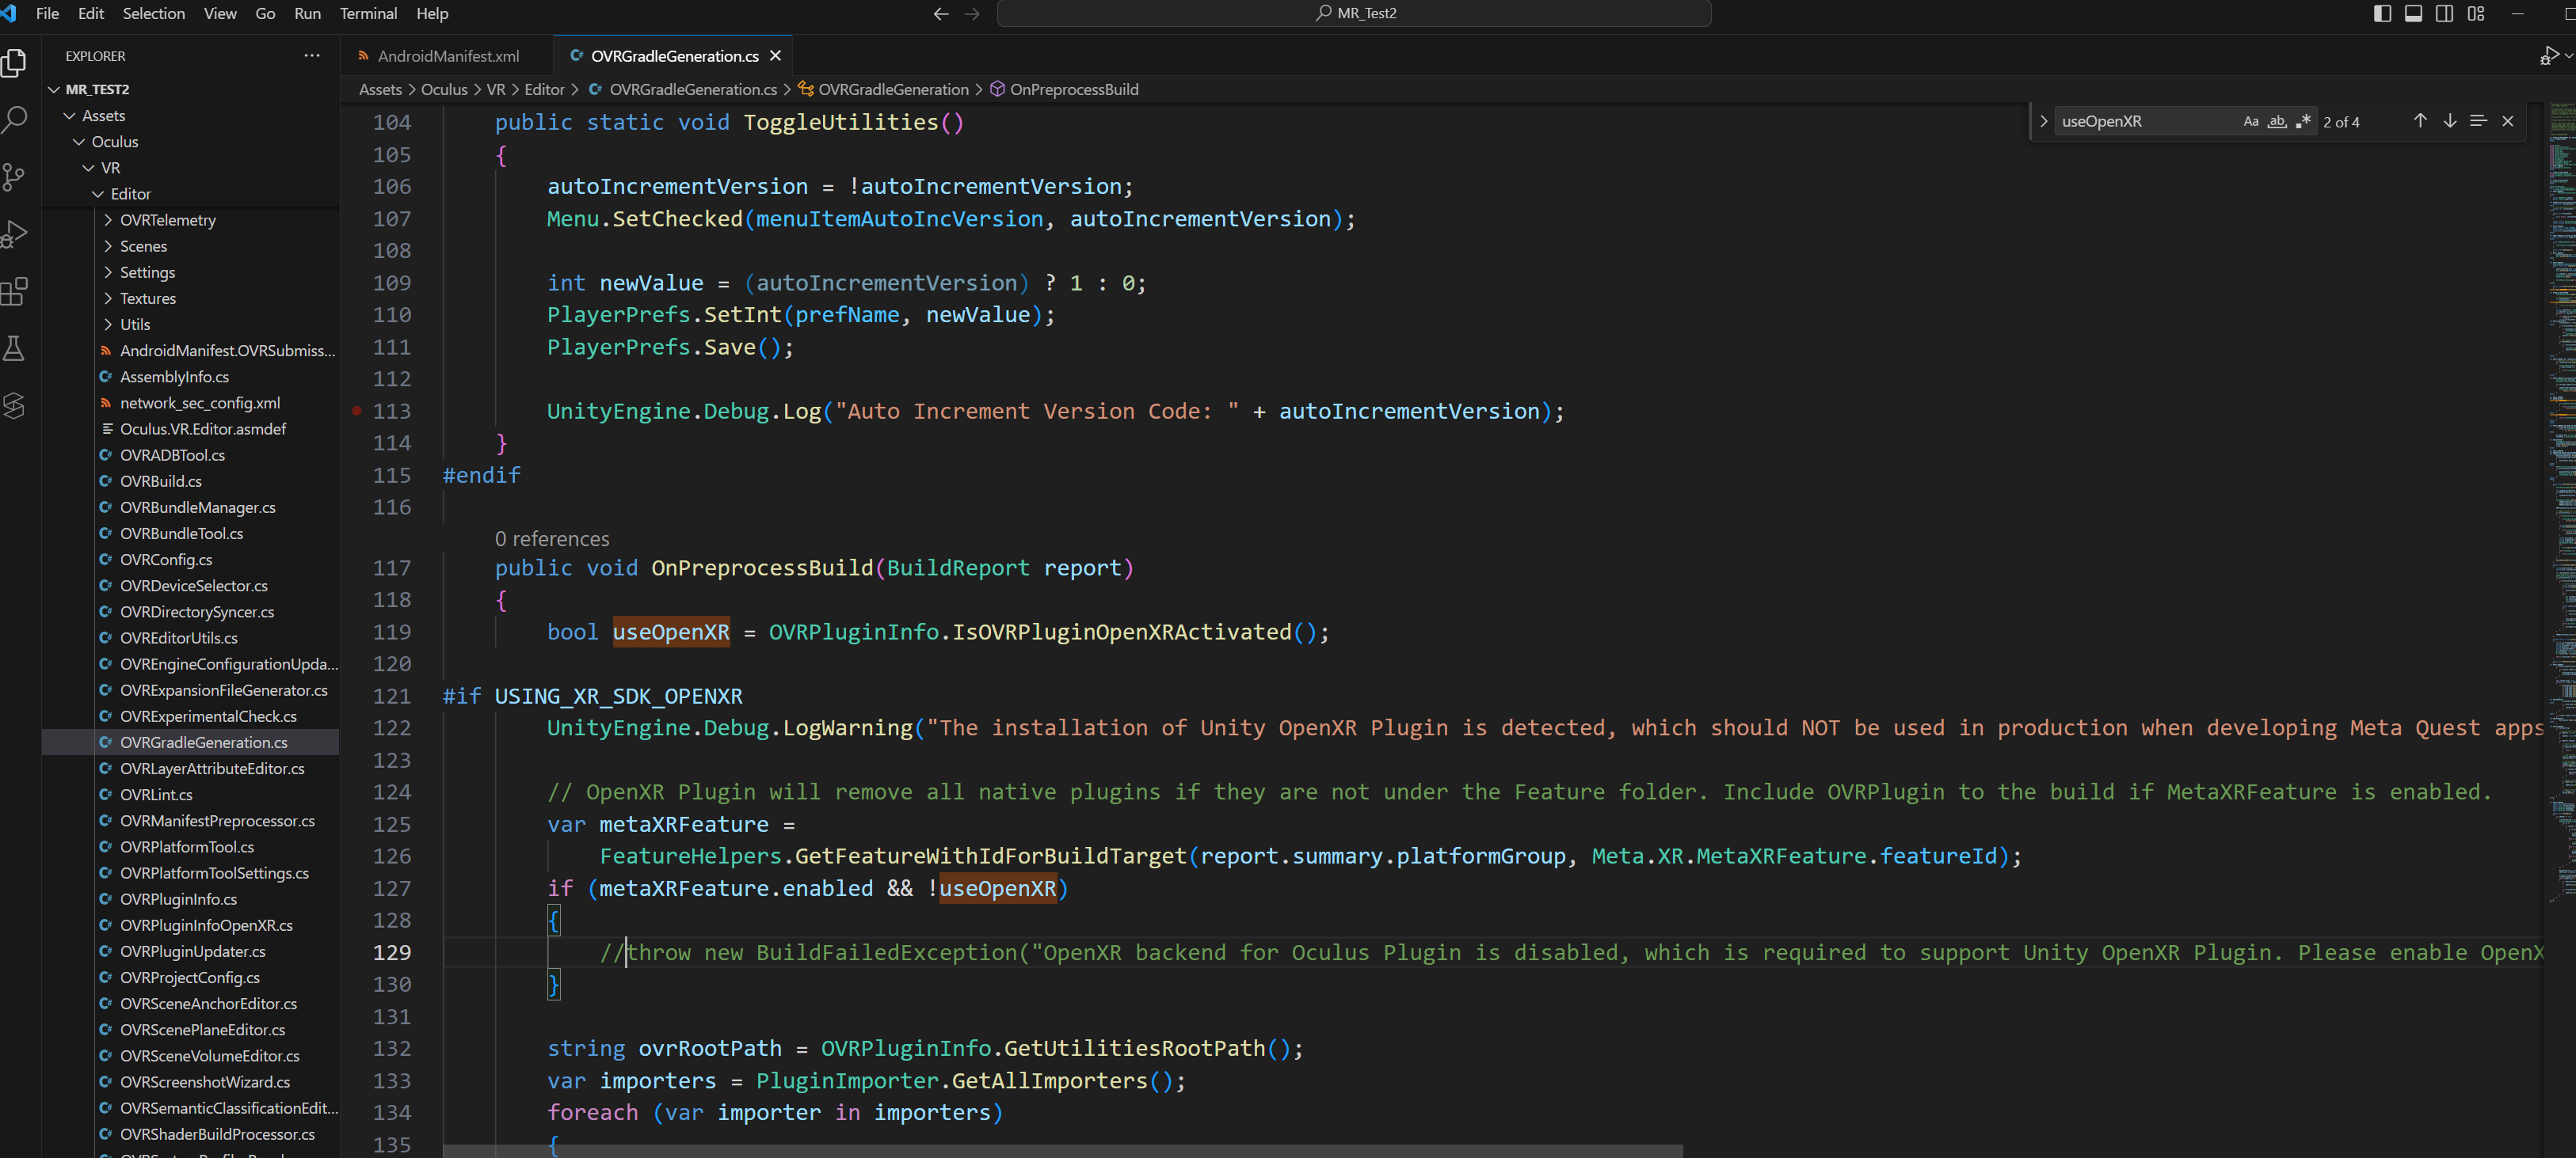The width and height of the screenshot is (2576, 1158).
Task: Toggle Match Case in find widget
Action: click(x=2250, y=121)
